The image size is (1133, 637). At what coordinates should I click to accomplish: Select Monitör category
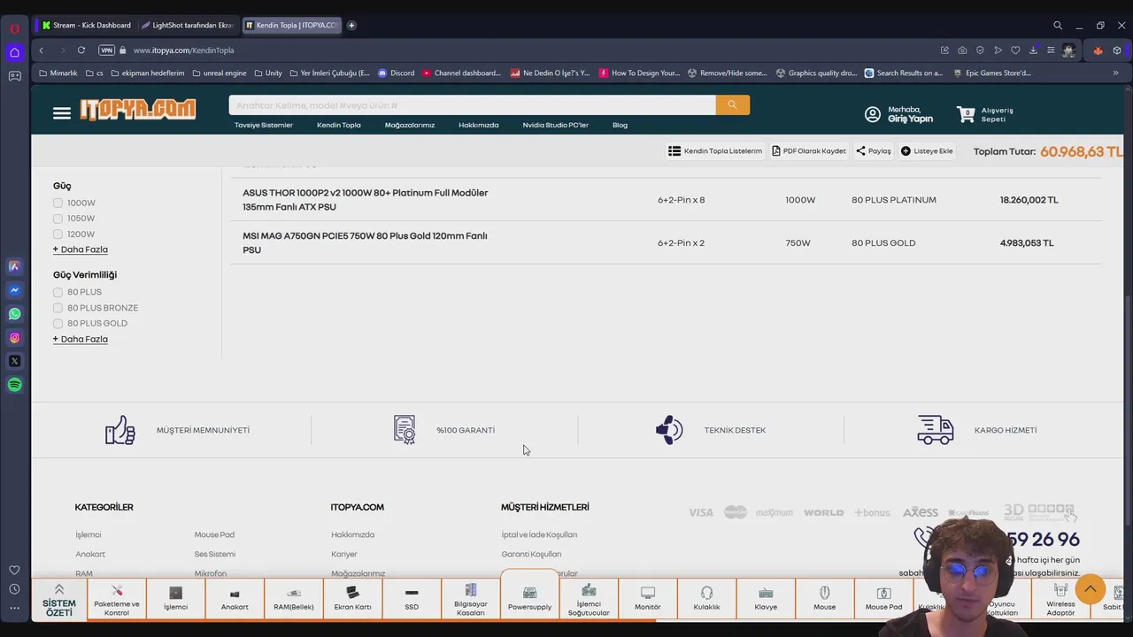point(648,599)
